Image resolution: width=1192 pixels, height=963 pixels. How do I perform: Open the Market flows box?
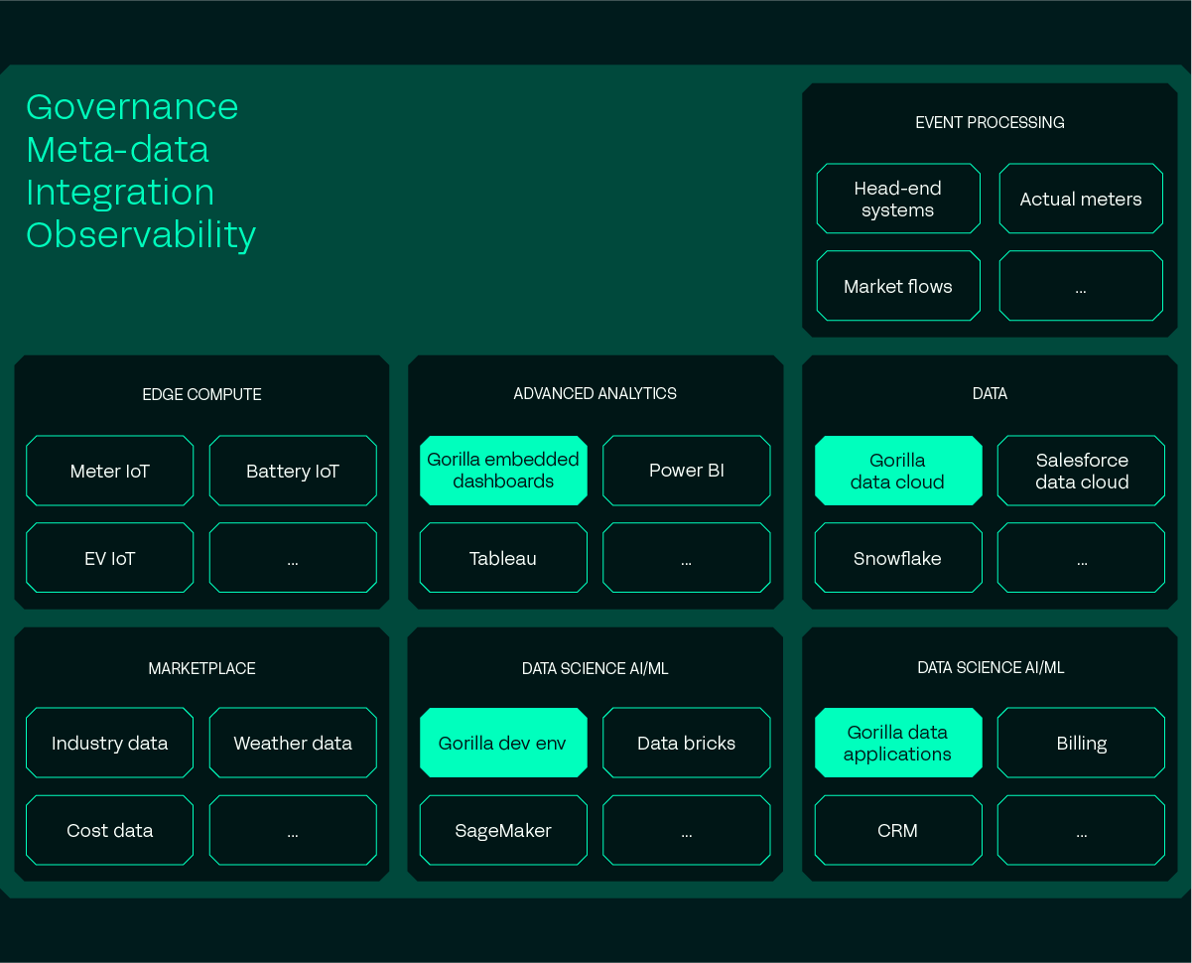pyautogui.click(x=898, y=286)
